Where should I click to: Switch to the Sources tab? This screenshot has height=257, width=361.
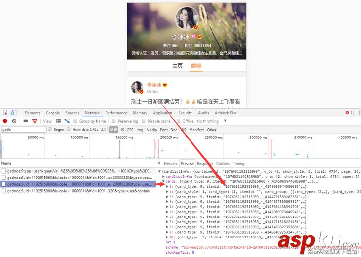coord(72,113)
